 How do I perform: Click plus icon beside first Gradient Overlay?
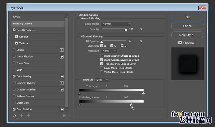pyautogui.click(x=62, y=83)
